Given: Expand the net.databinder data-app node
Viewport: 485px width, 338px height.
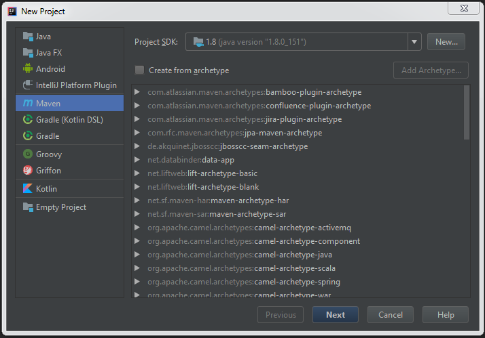Looking at the screenshot, I should pyautogui.click(x=137, y=160).
